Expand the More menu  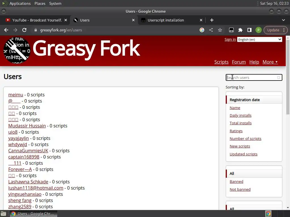pyautogui.click(x=270, y=62)
